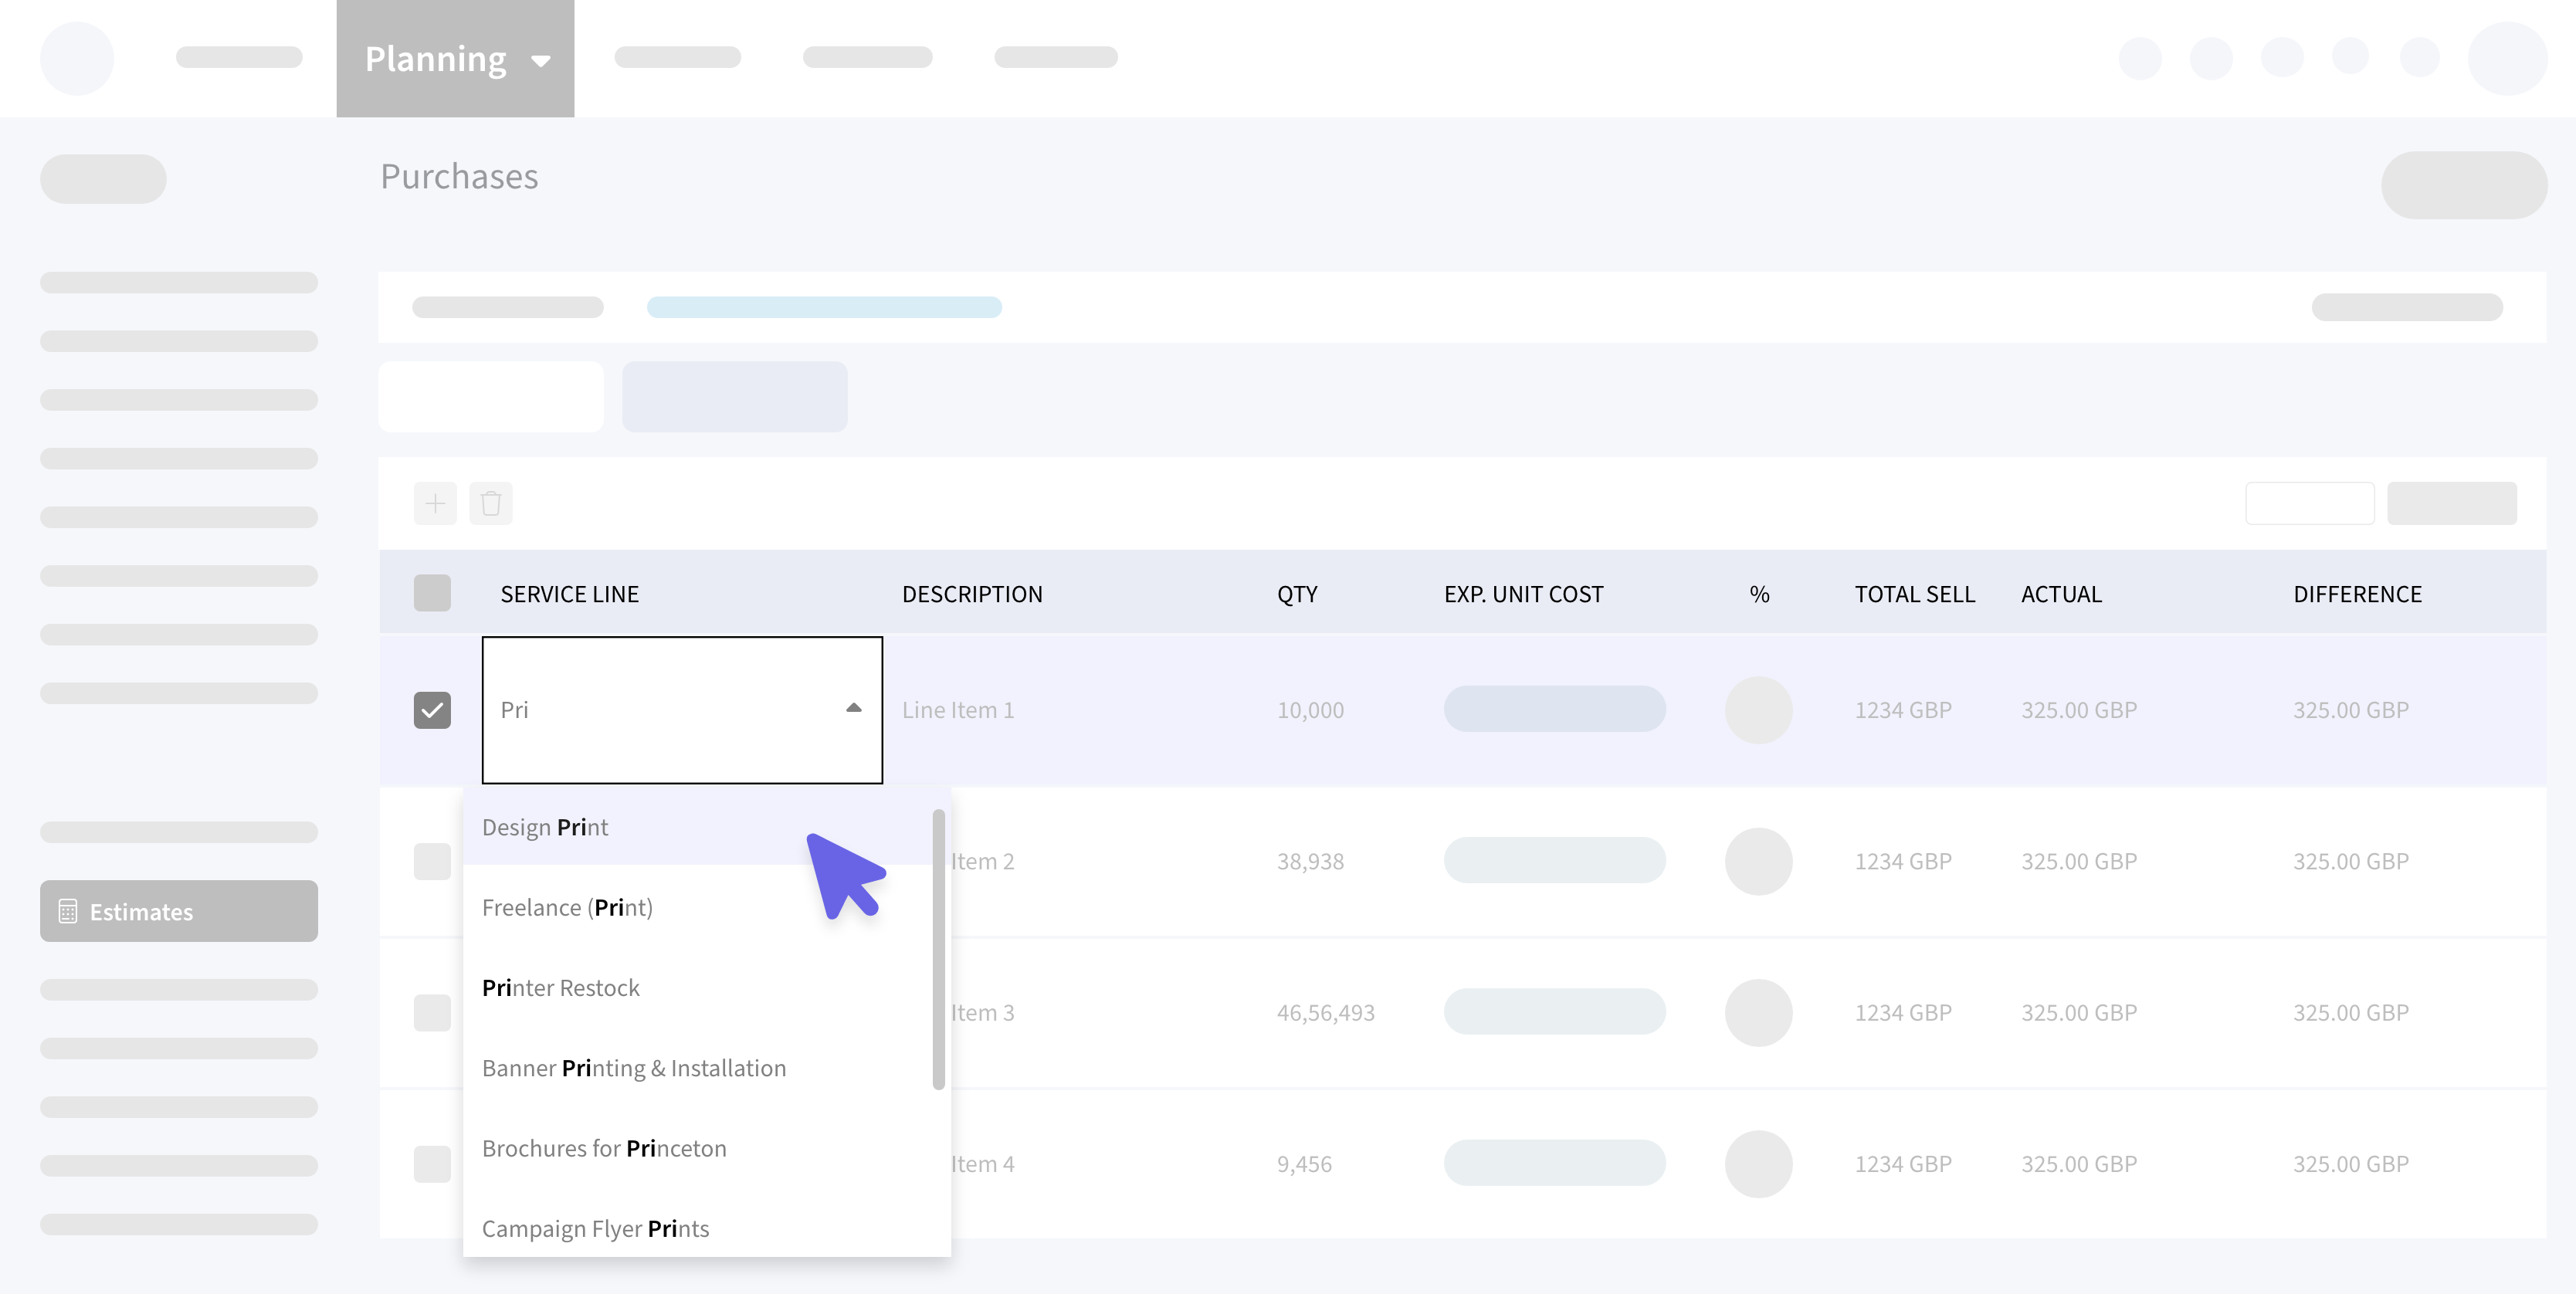
Task: Click the Estimates calculator icon in sidebar
Action: [68, 911]
